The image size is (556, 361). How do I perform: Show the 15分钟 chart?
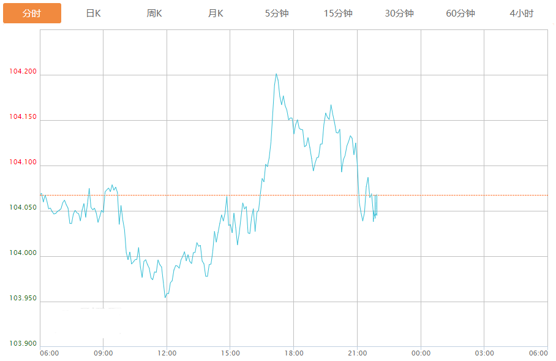[x=338, y=13]
